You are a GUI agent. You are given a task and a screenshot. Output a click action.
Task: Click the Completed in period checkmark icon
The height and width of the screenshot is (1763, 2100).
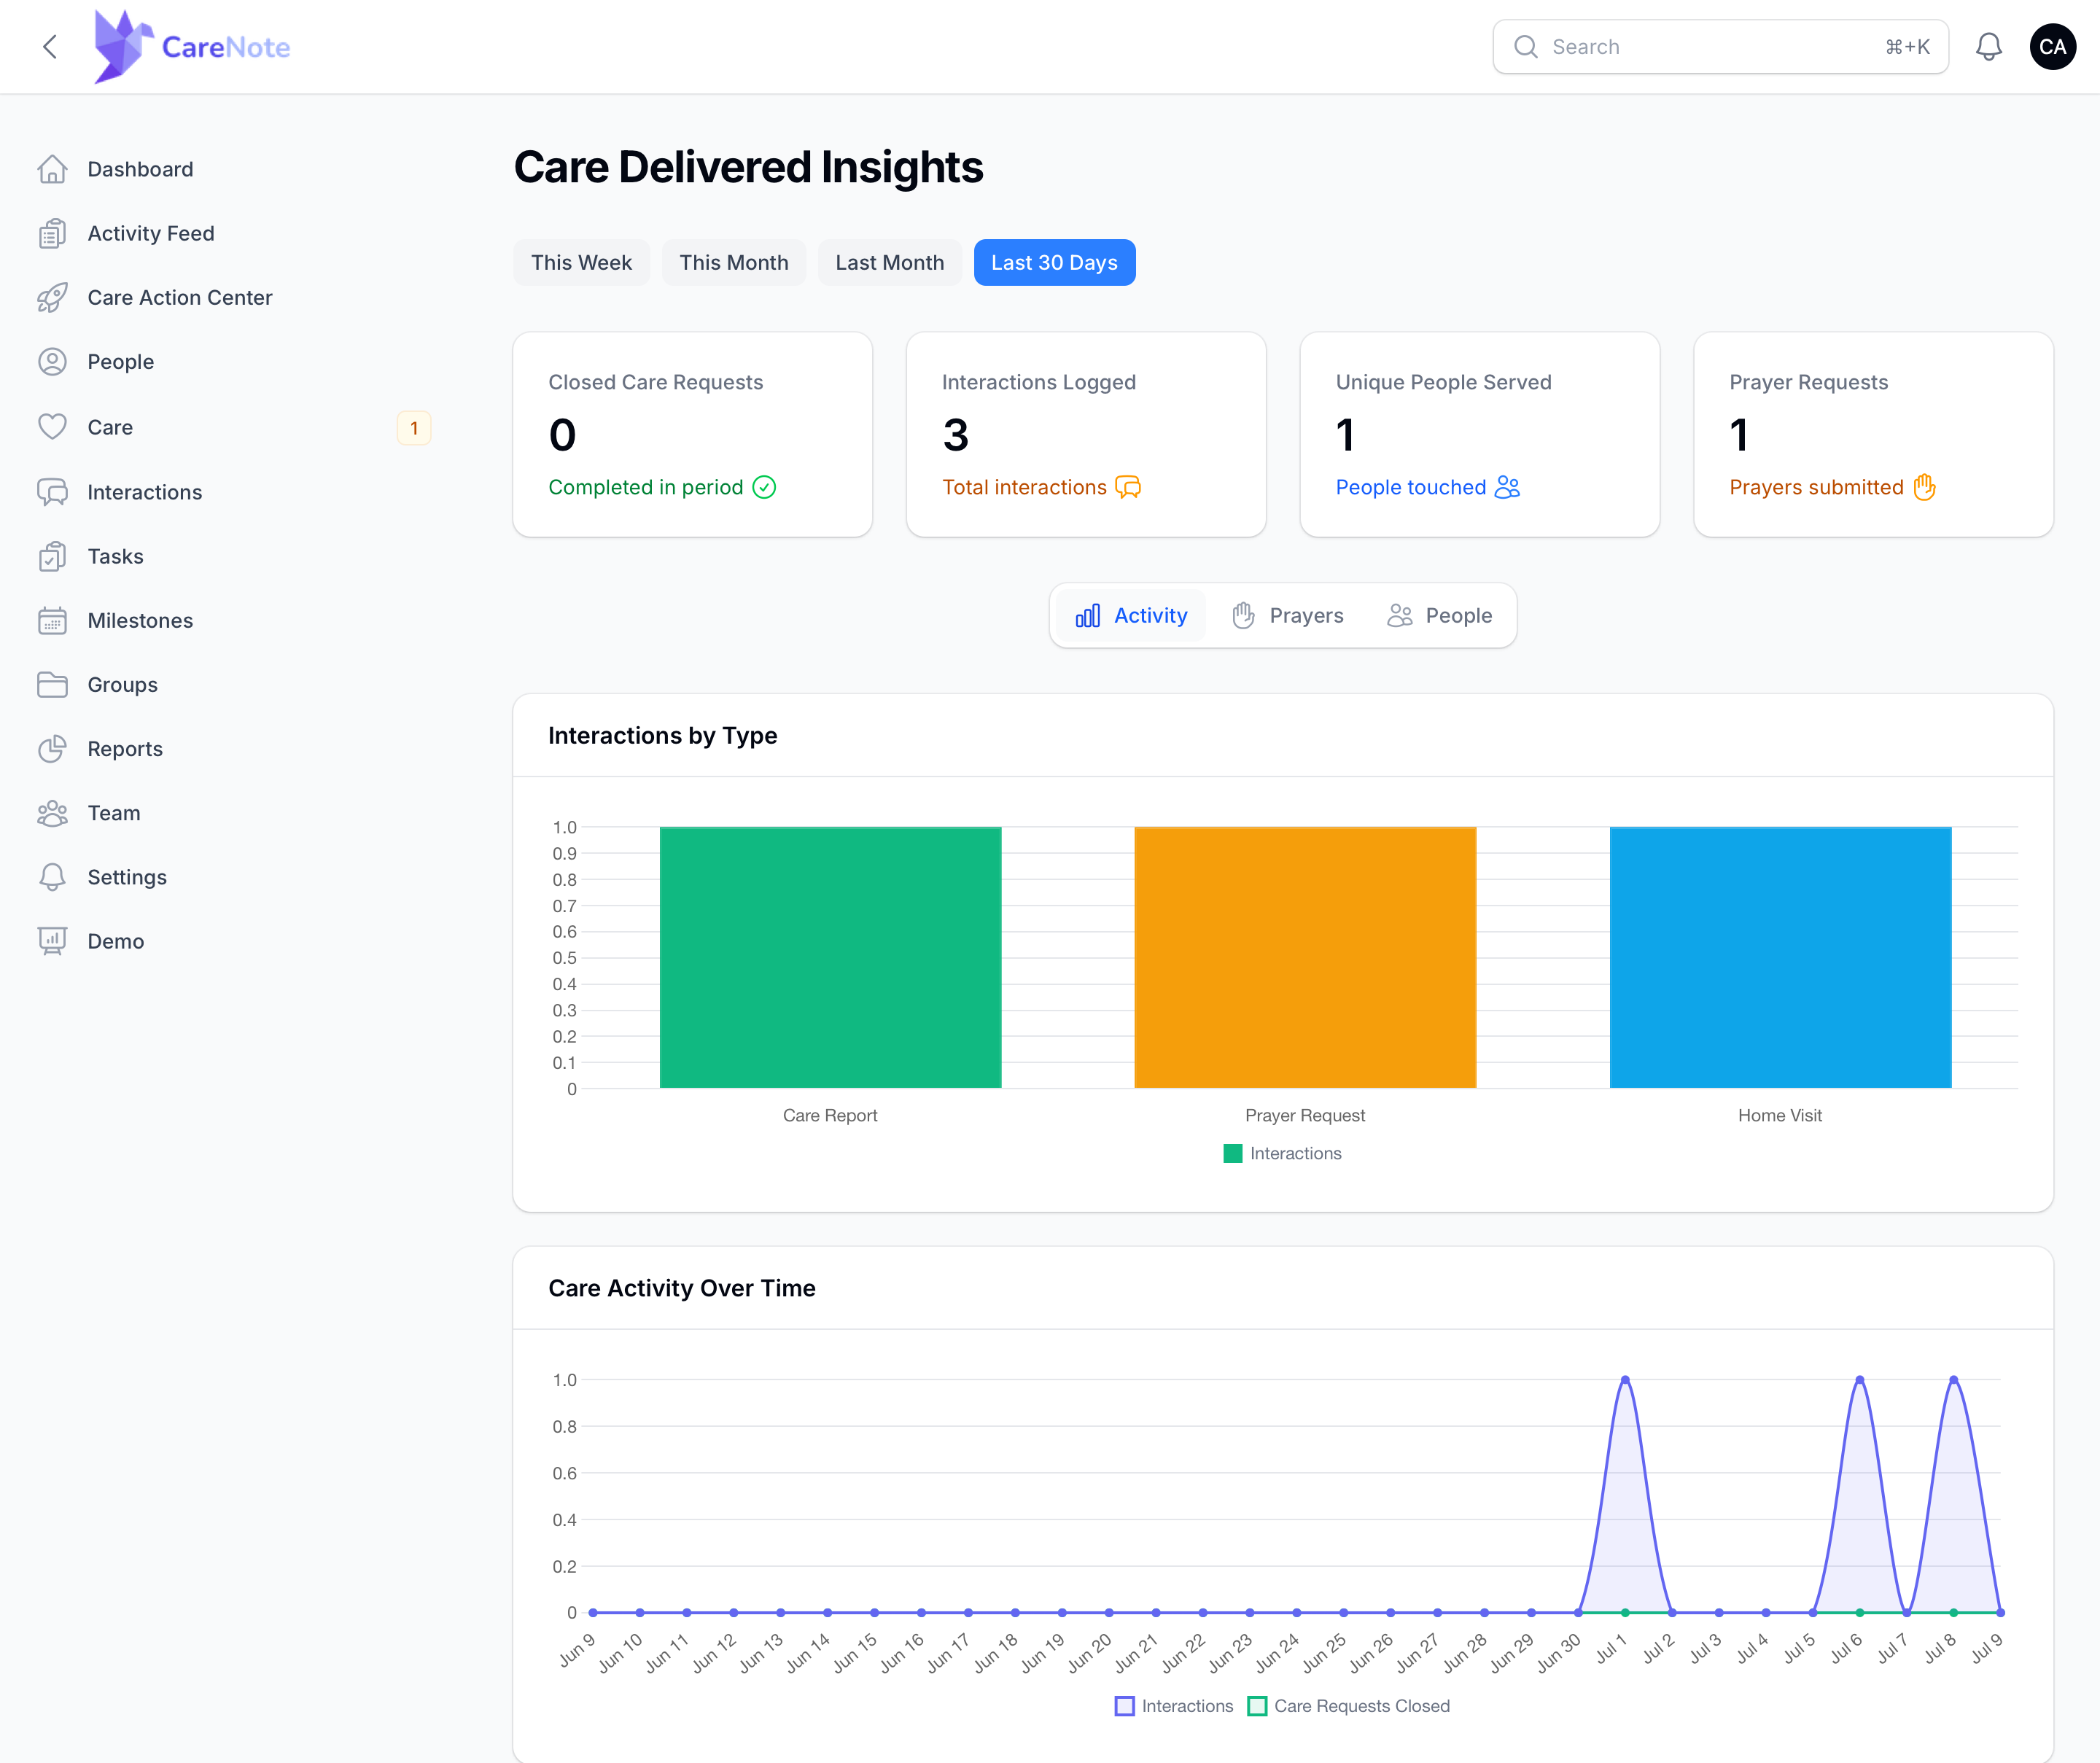coord(764,487)
